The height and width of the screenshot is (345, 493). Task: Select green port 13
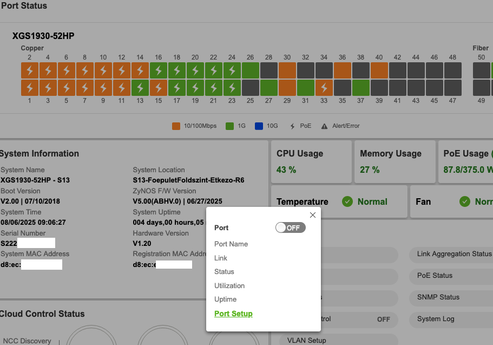coord(140,88)
